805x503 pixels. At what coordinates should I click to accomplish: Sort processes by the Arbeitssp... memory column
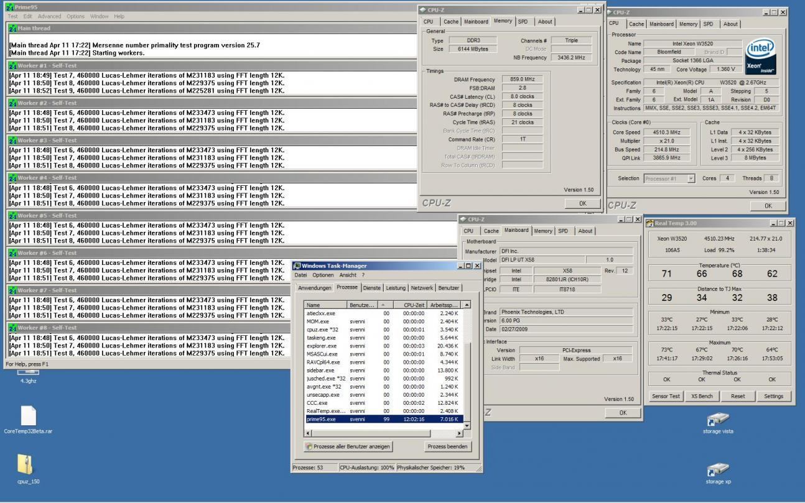444,305
